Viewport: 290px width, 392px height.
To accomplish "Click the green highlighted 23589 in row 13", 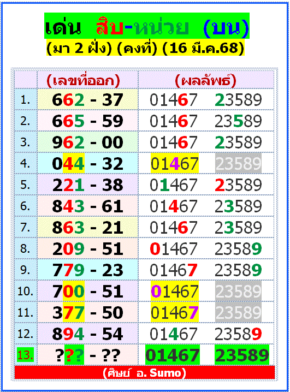I will [242, 355].
